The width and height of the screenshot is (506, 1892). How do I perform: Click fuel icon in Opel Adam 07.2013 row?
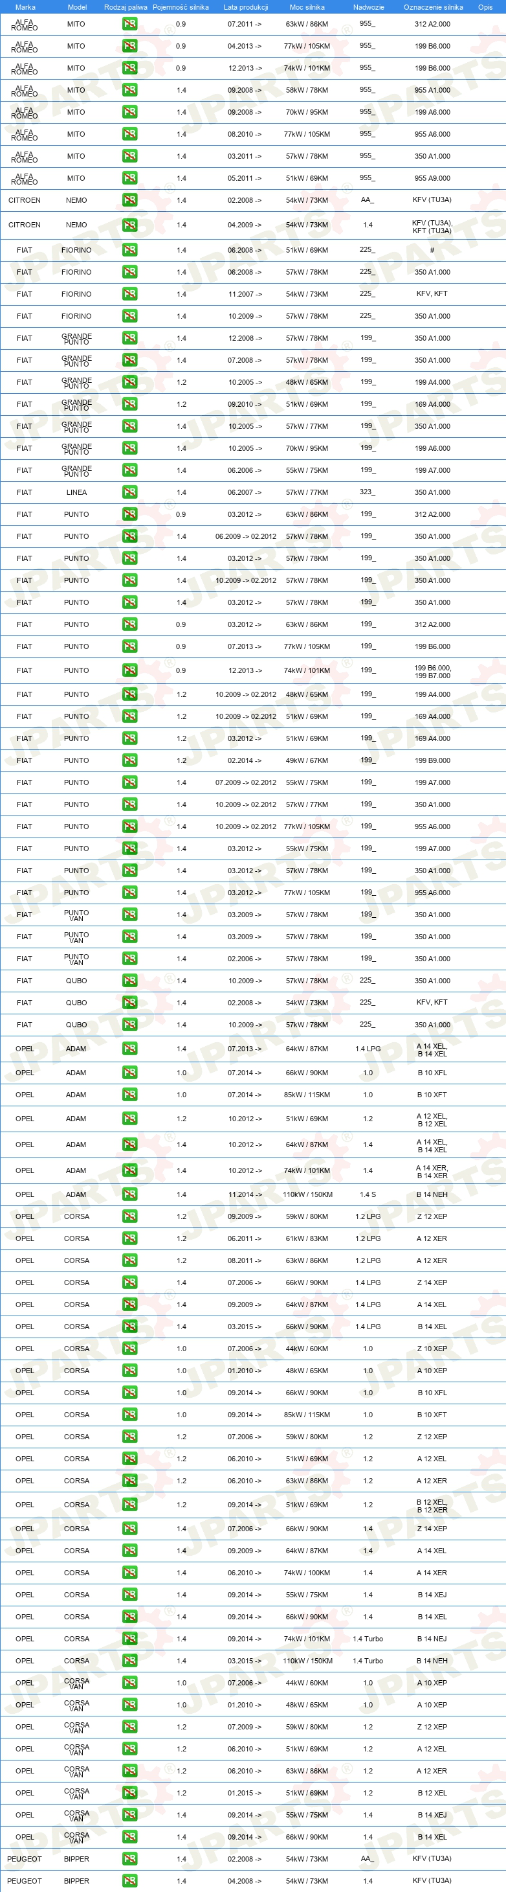(x=130, y=1049)
